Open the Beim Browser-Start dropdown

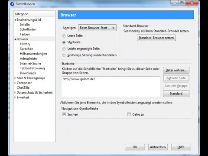(x=97, y=28)
